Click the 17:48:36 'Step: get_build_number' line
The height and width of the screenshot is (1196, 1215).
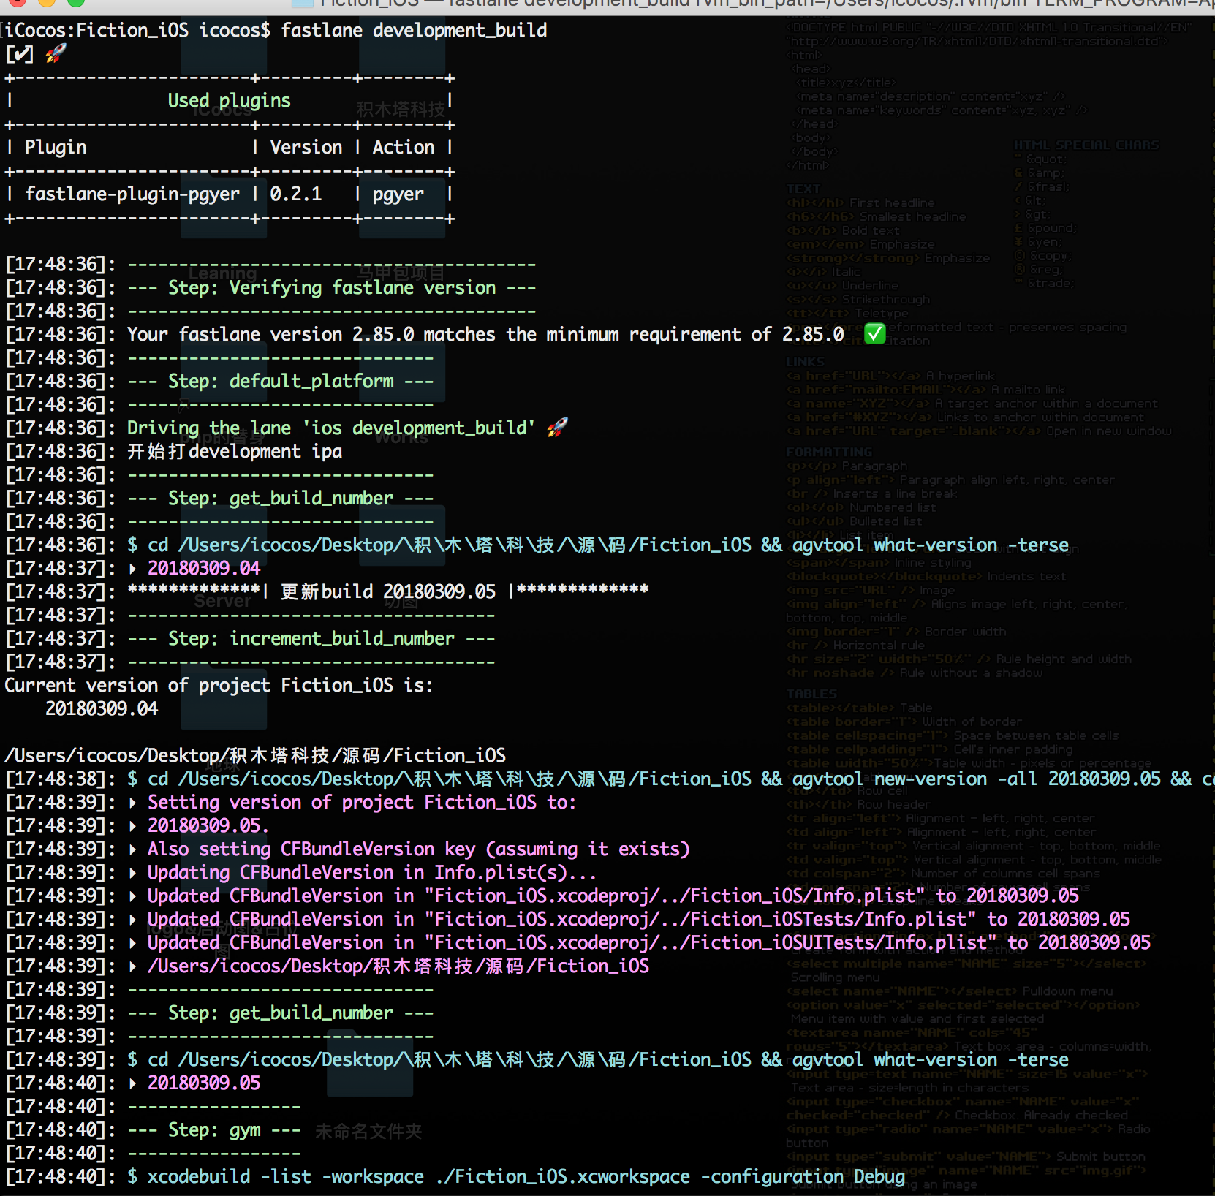281,499
